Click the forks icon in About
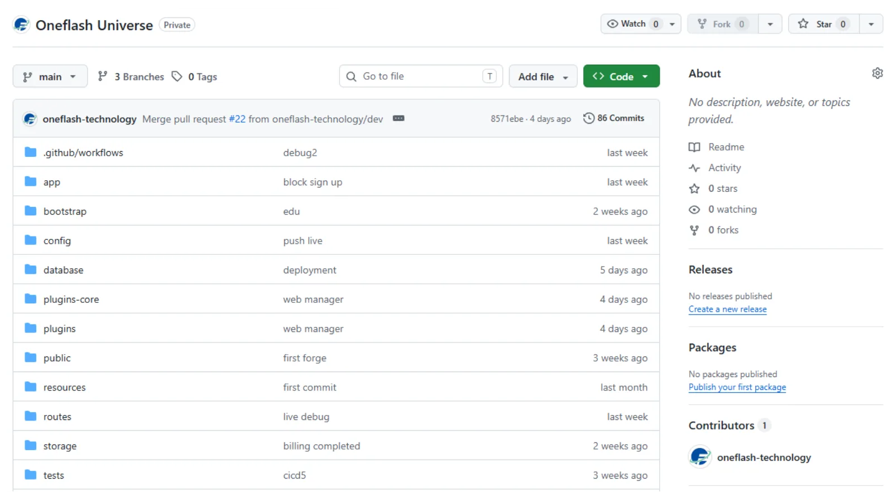This screenshot has height=502, width=893. 694,230
